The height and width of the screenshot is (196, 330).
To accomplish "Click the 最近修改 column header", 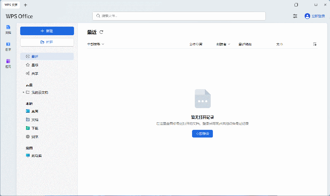I will tap(245, 44).
